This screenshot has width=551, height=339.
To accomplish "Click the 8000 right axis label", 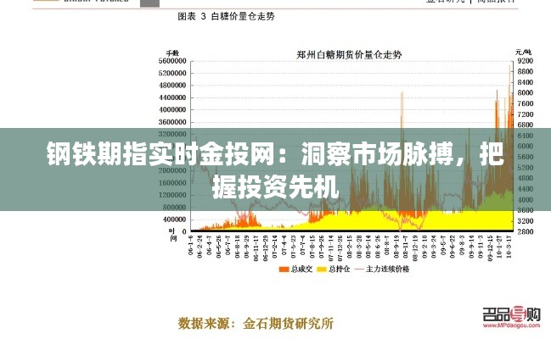I will click(526, 92).
